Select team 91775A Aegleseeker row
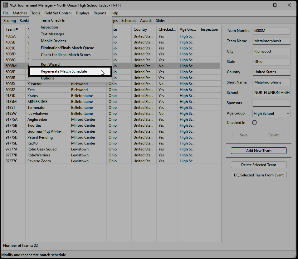The image size is (298, 259). tap(112, 119)
